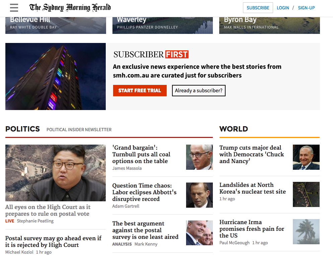Click the North Korea satellite image thumbnail
The width and height of the screenshot is (333, 256).
point(306,194)
